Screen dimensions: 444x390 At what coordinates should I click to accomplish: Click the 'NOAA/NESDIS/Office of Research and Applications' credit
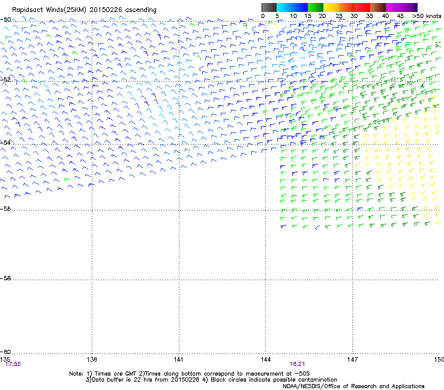[353, 386]
